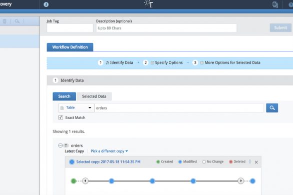
Task: Click the Modified legend blue dot
Action: point(180,162)
